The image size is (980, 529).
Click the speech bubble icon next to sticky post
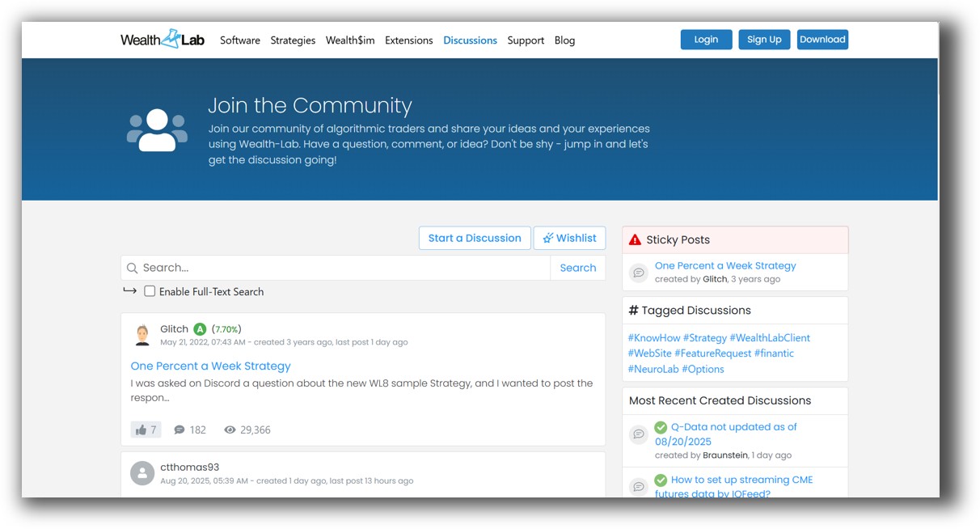pos(639,273)
